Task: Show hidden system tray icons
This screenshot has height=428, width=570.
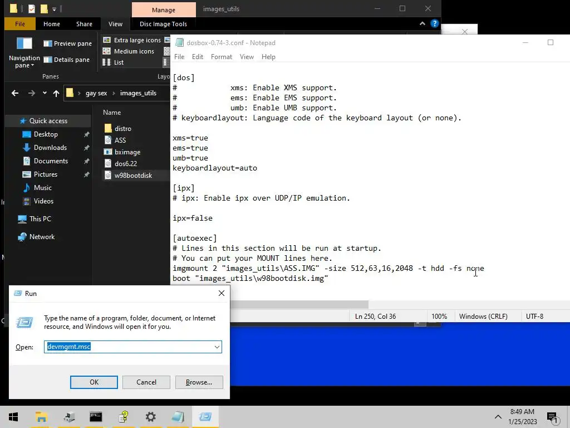Action: point(498,417)
